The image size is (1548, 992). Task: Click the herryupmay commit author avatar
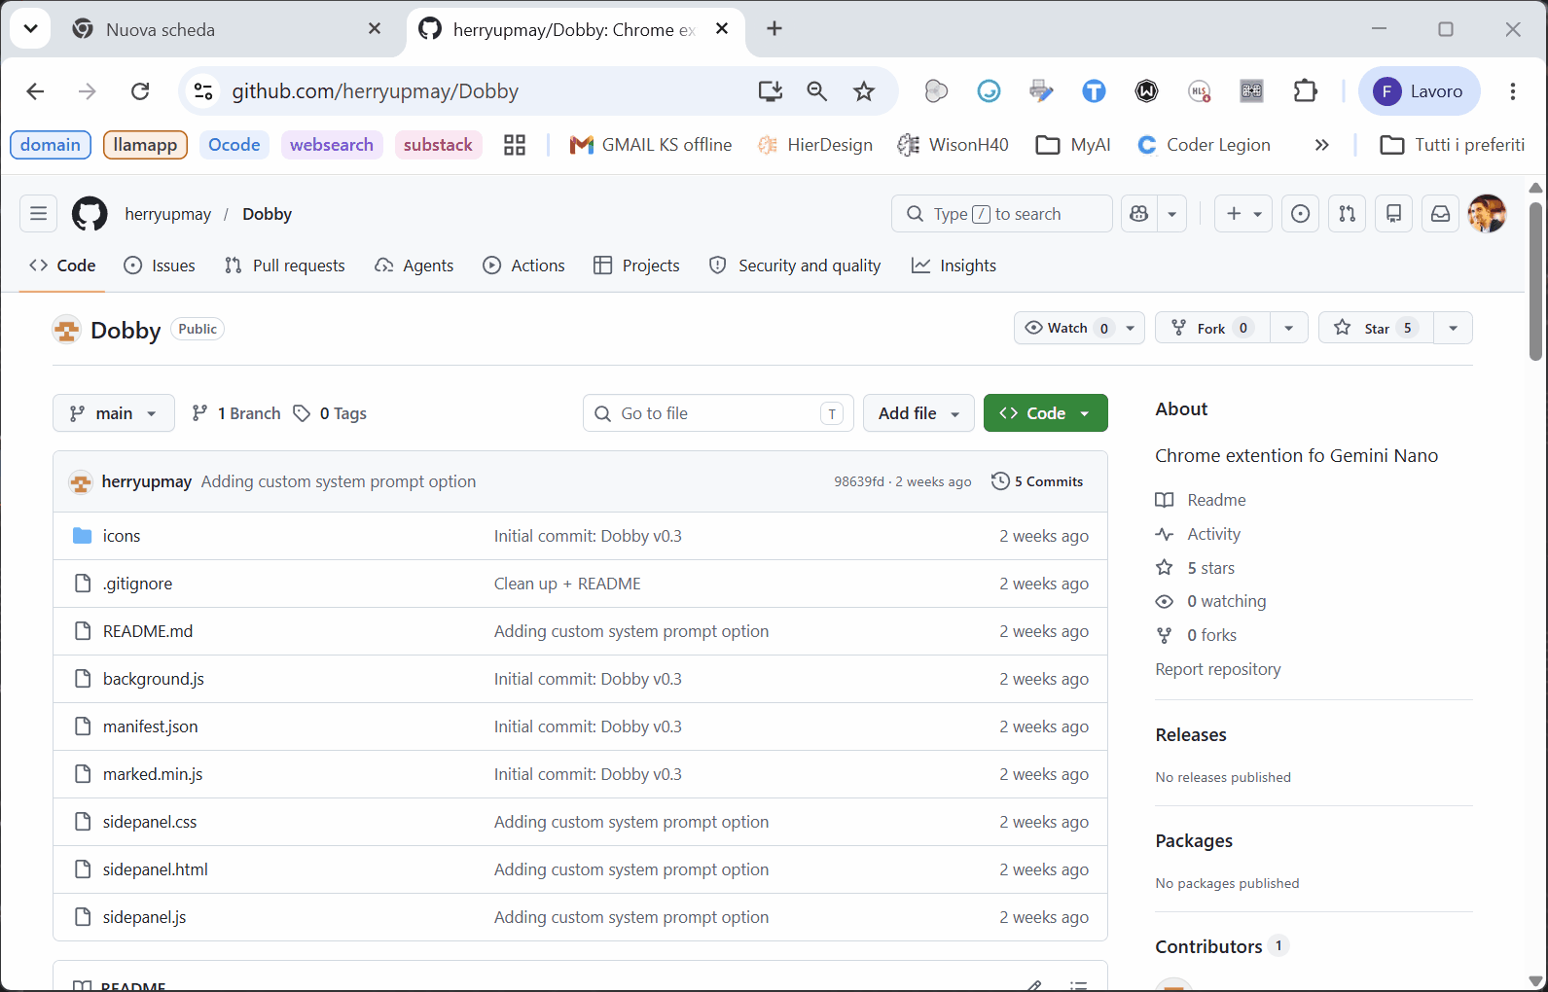81,481
